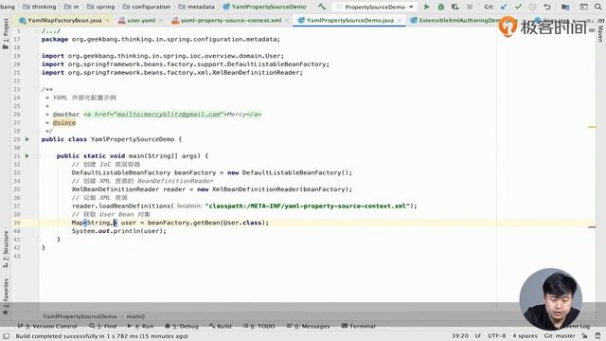Open the Project Structure icon
Screen dimensions: 606x341
pos(565,7)
